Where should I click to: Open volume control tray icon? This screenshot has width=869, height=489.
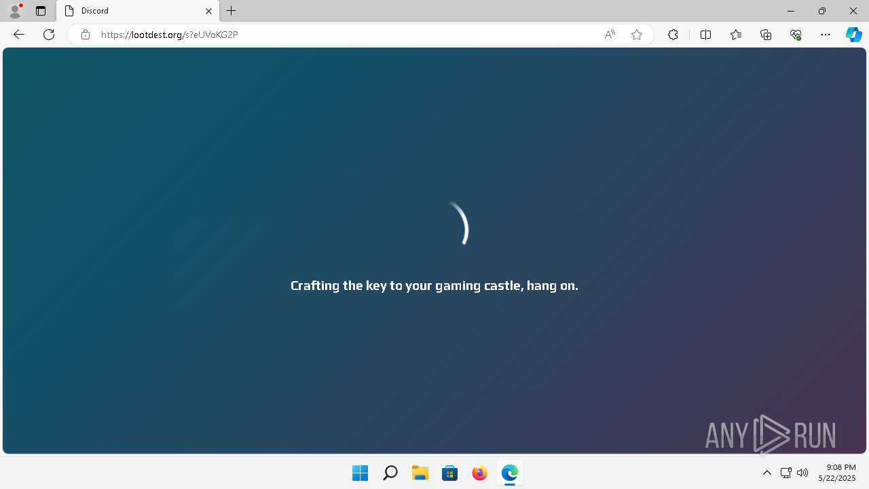(x=802, y=473)
